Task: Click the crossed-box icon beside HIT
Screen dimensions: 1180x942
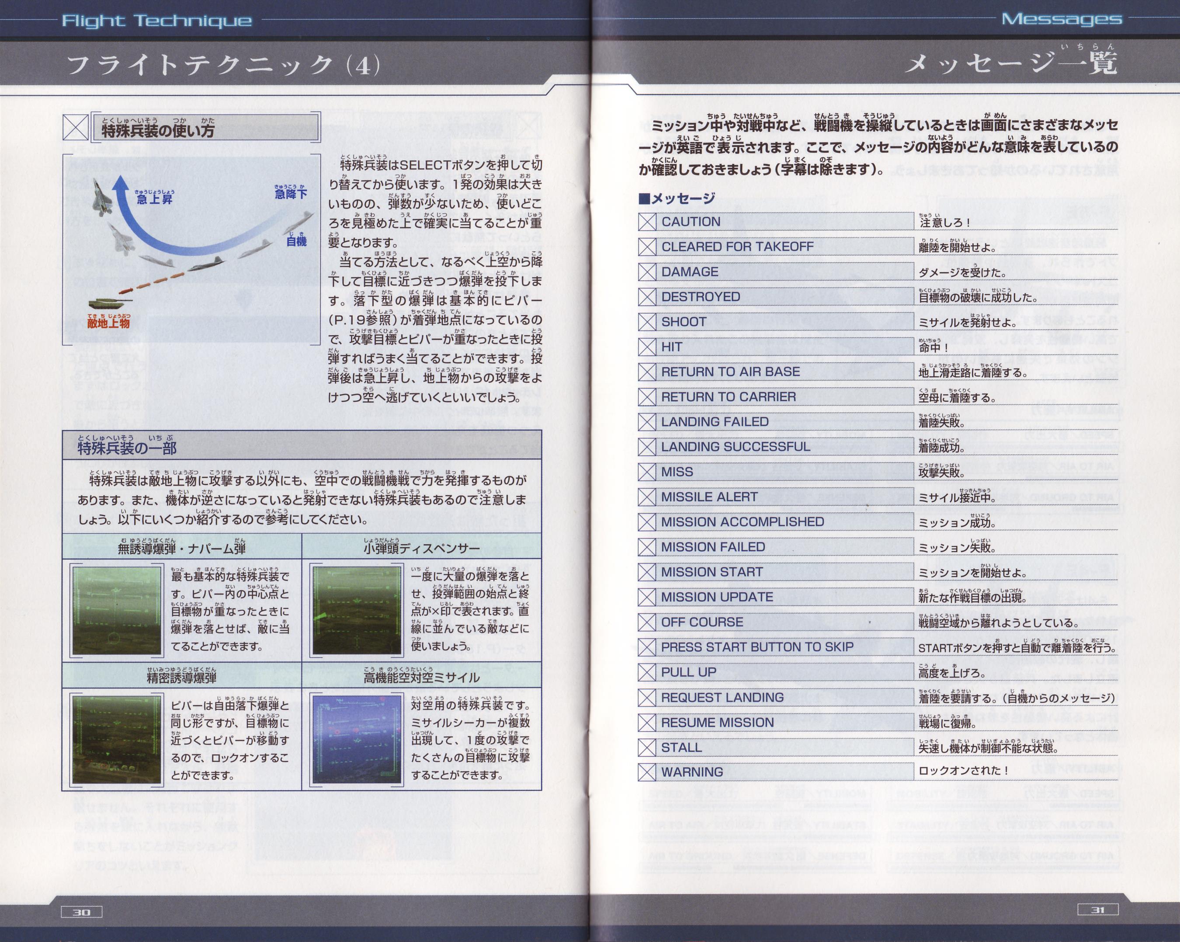Action: coord(647,347)
